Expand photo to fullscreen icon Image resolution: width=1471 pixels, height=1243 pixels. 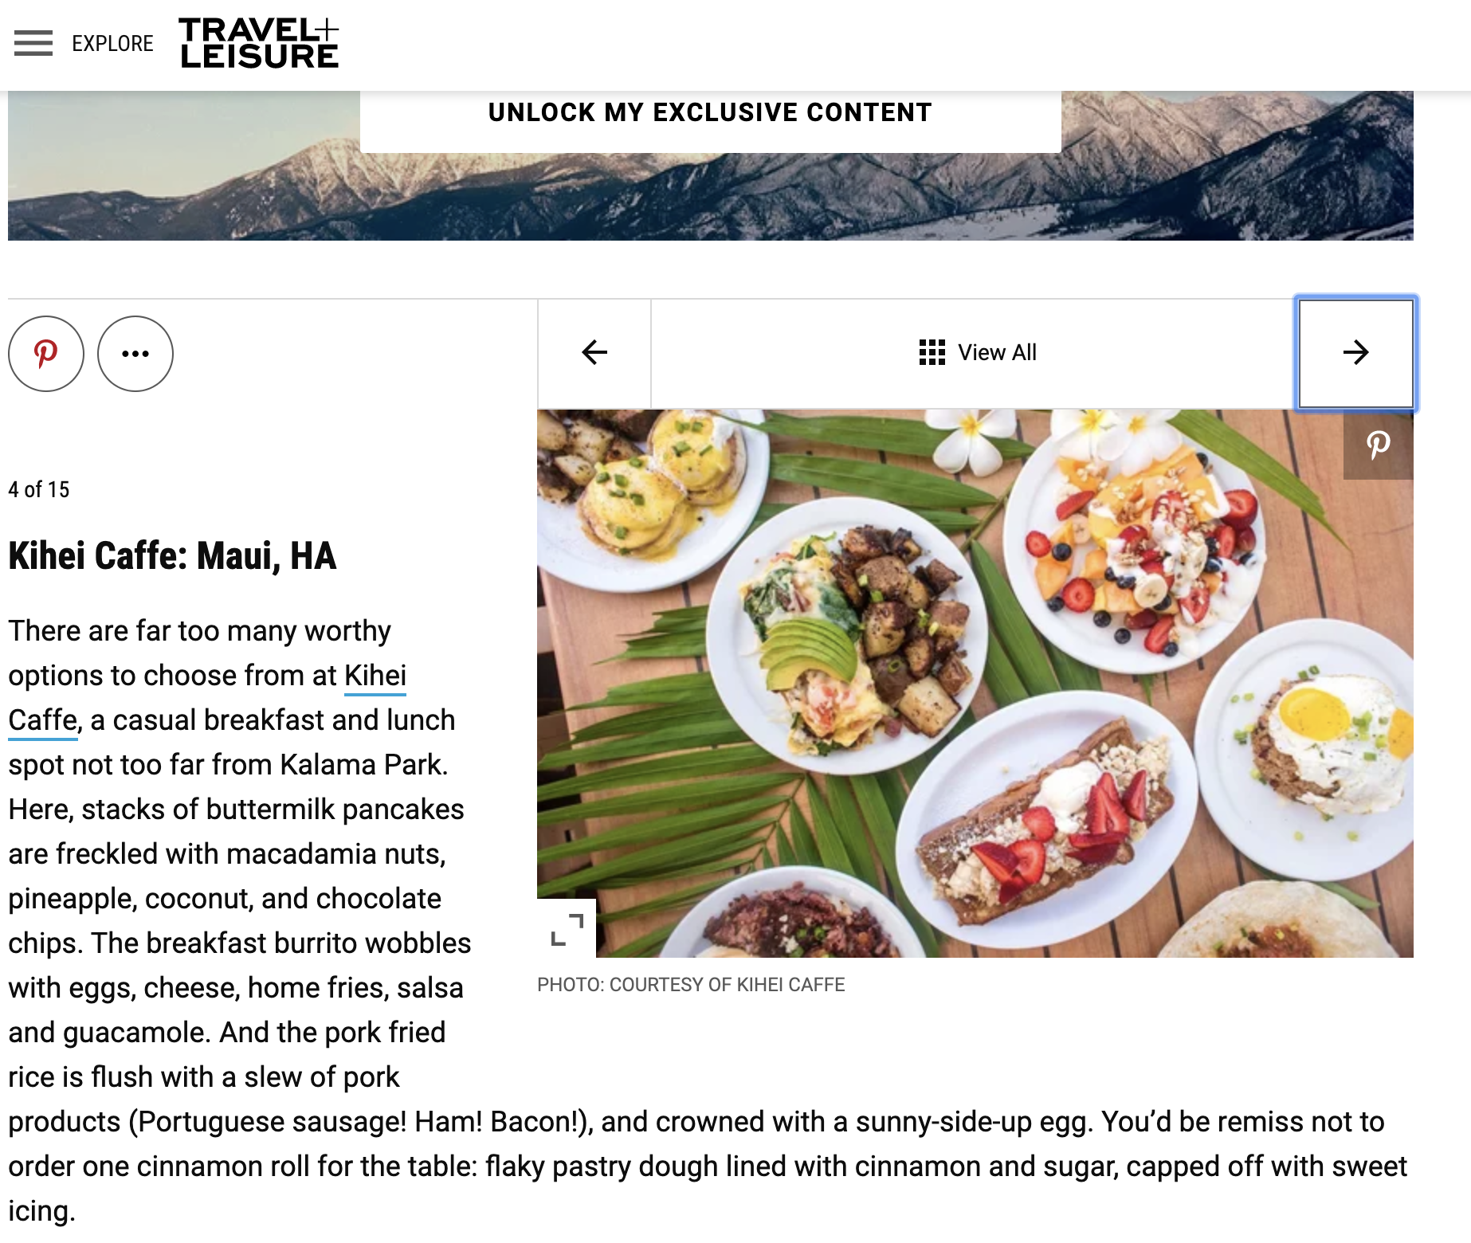tap(567, 928)
